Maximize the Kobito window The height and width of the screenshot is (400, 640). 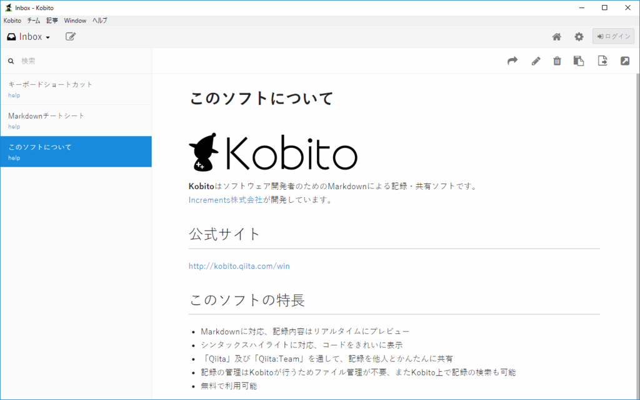pos(604,7)
